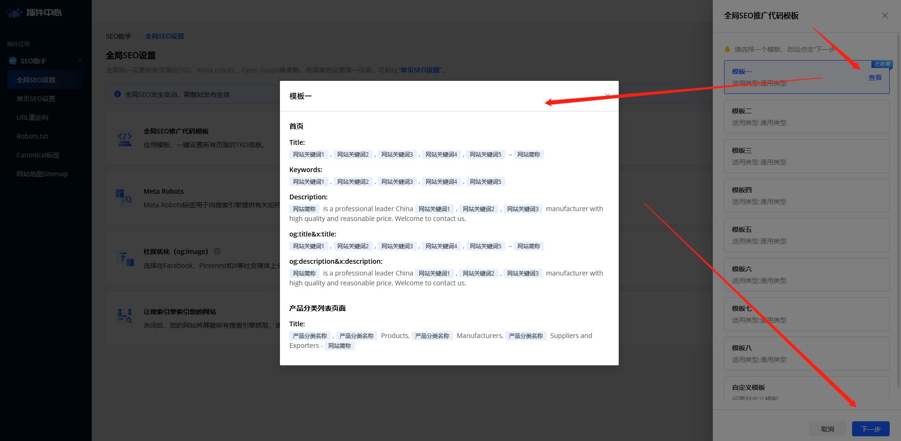Click the Meta Robots icon

tap(124, 197)
